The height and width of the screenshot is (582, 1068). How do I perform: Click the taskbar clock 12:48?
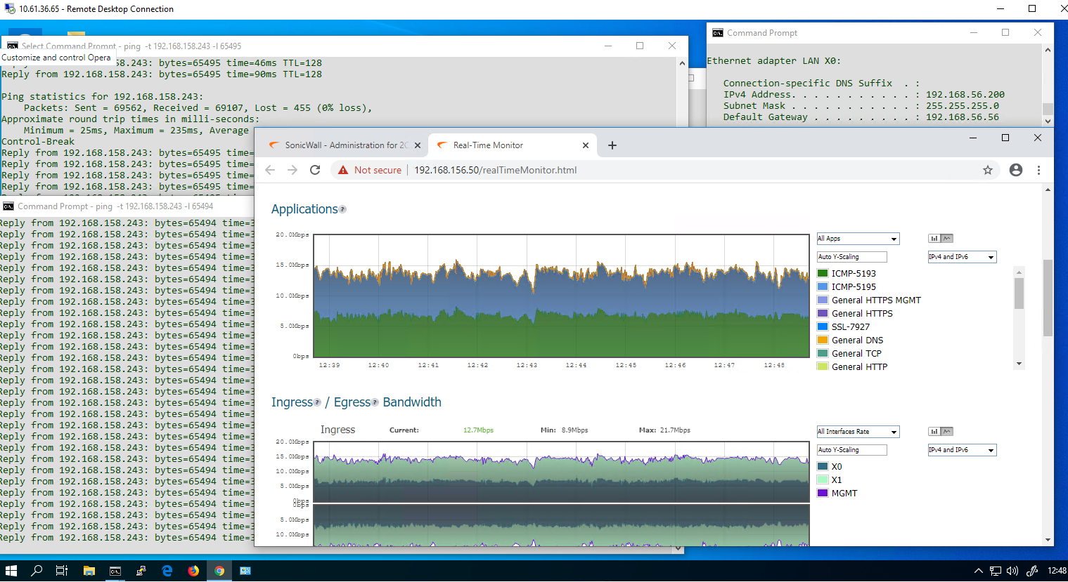(x=1056, y=571)
